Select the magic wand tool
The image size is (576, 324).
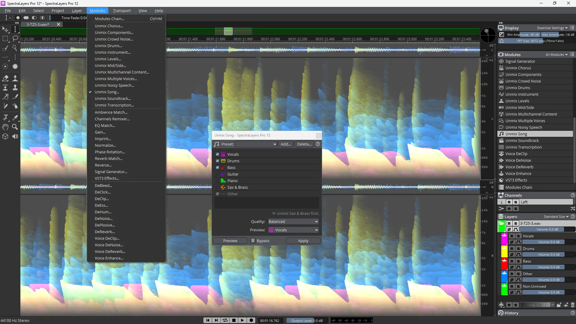[15, 48]
